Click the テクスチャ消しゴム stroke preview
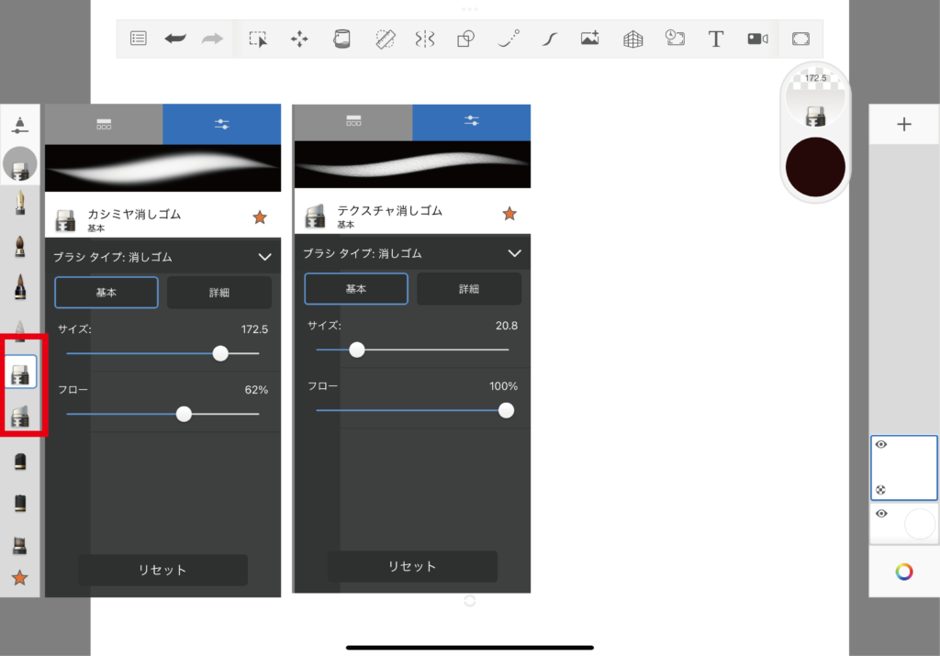 (412, 164)
